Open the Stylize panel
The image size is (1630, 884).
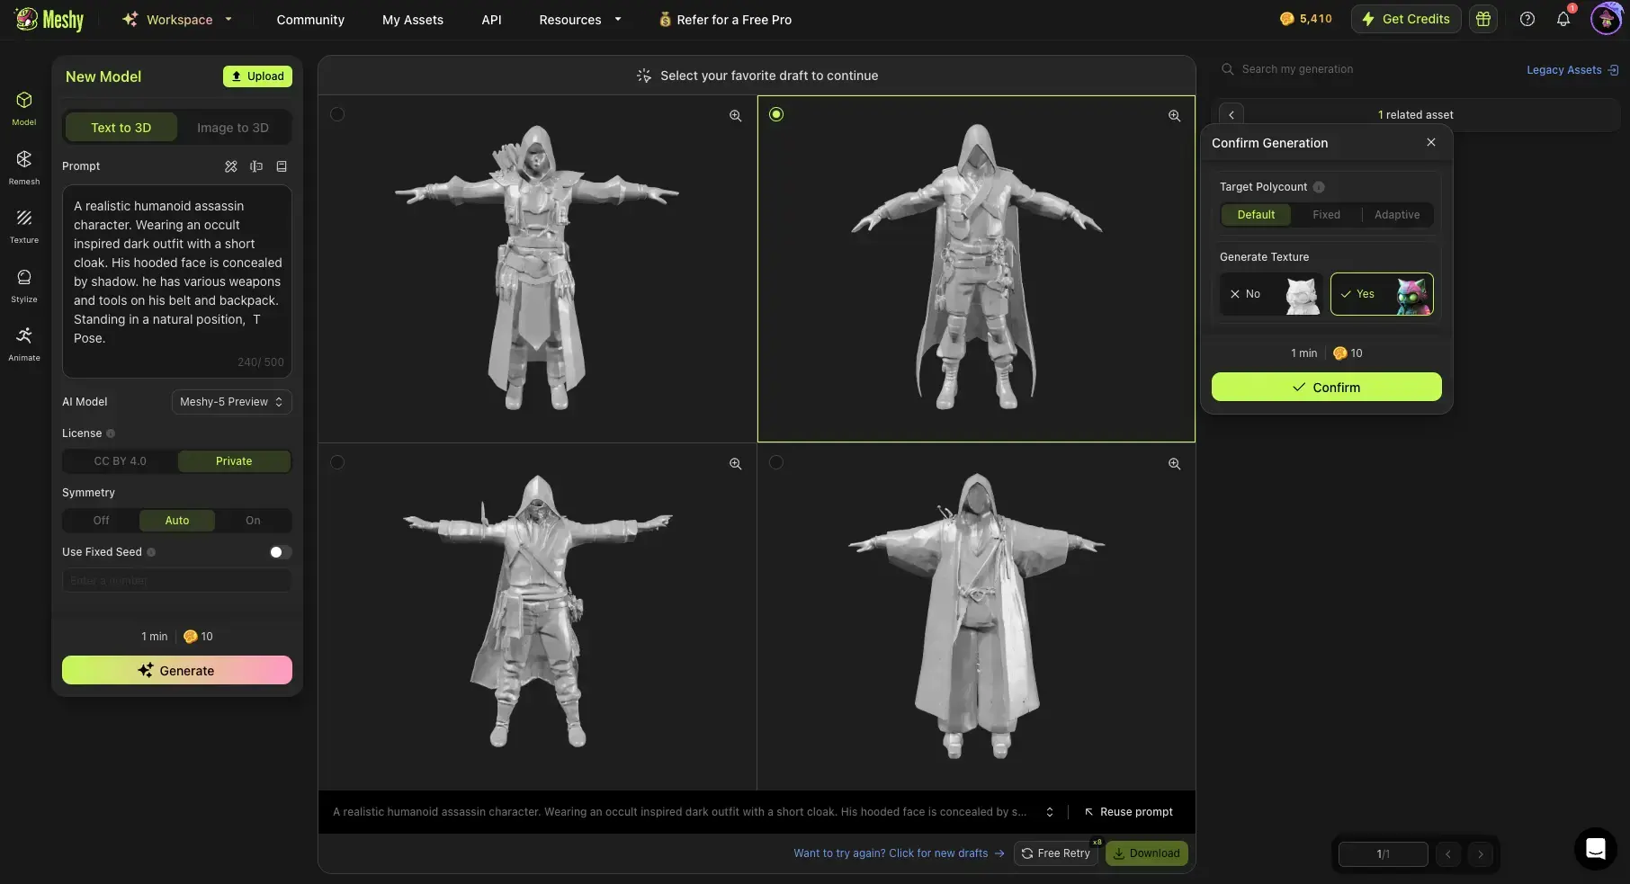[23, 285]
